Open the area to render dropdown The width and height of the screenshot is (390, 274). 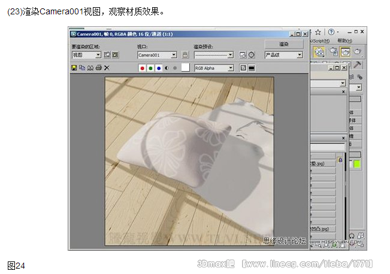pos(86,55)
